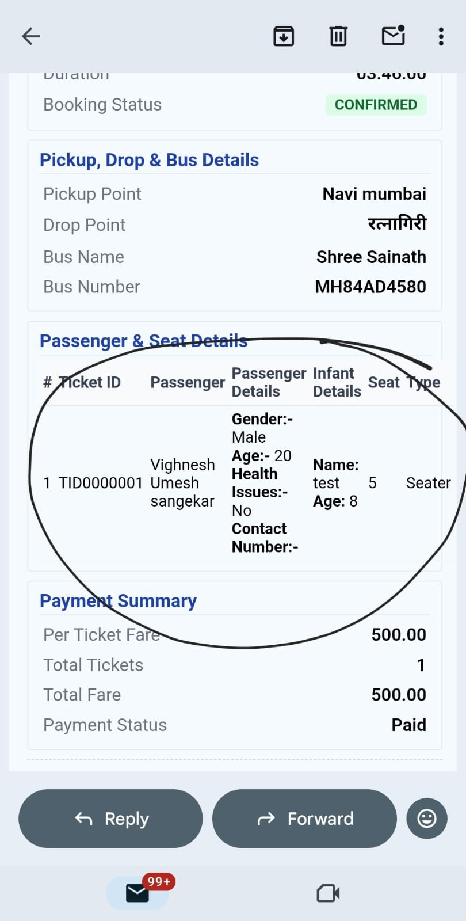
Task: Tap the bus number MH84AD4580
Action: (370, 287)
